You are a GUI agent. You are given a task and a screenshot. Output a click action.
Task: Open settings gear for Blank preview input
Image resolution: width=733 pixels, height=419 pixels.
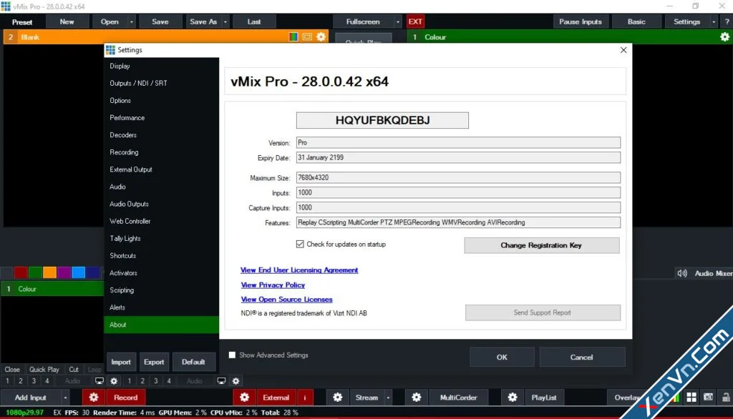[321, 37]
